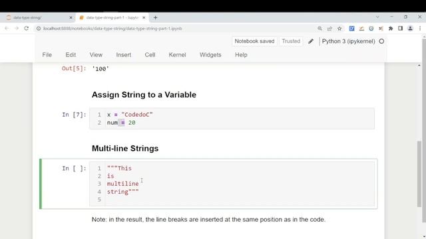Open the View menu
The height and width of the screenshot is (239, 426).
click(x=96, y=54)
